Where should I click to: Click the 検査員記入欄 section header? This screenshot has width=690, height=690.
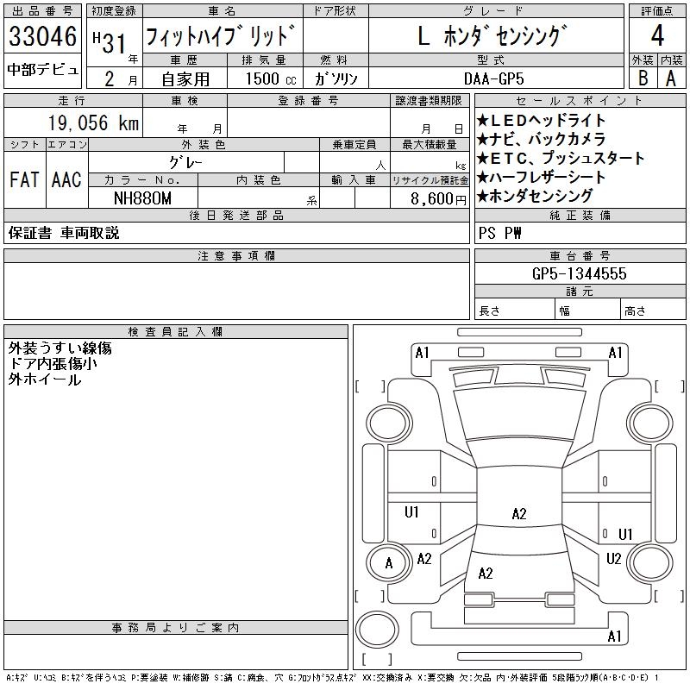[x=176, y=332]
